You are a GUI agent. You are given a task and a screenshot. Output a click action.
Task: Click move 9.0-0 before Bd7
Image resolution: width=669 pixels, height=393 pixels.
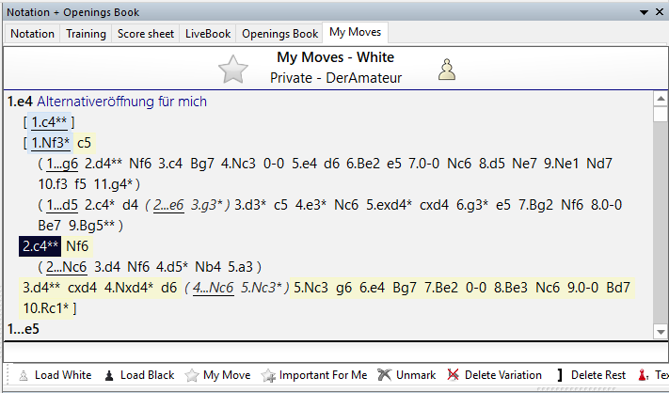click(582, 288)
